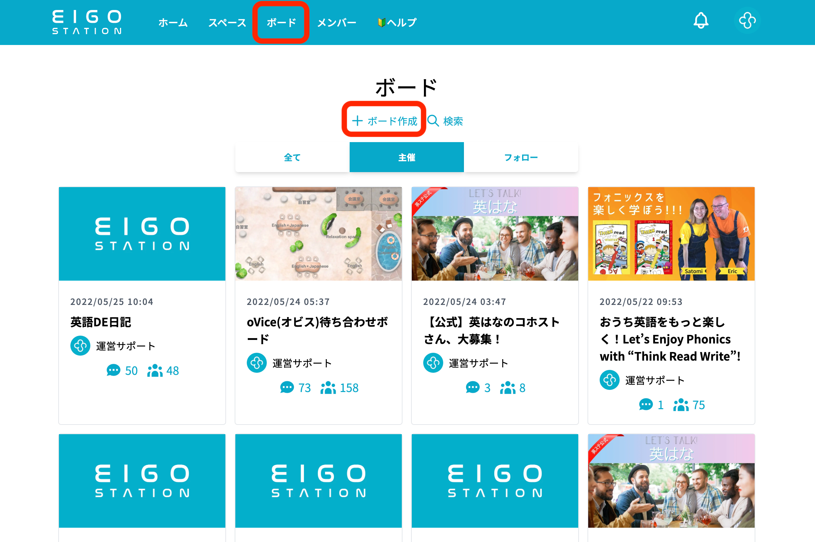
Task: Click the plus icon for ボード作成
Action: [x=357, y=121]
